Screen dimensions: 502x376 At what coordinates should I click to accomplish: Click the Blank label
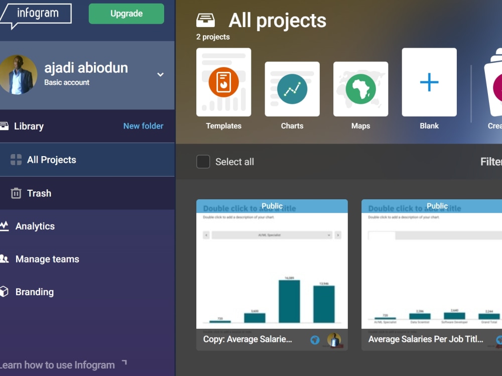(429, 126)
